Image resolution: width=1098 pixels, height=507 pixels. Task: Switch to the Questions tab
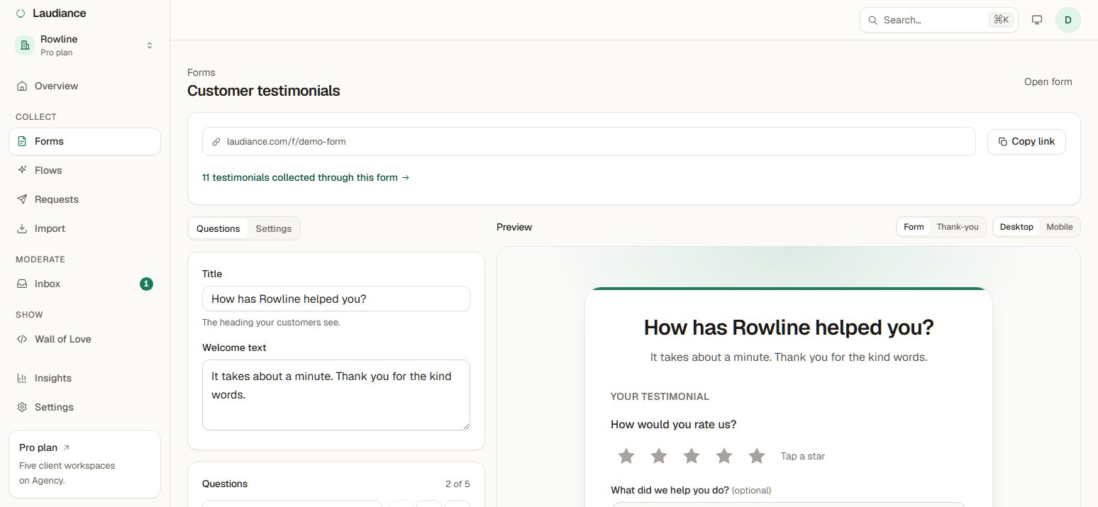pos(218,228)
